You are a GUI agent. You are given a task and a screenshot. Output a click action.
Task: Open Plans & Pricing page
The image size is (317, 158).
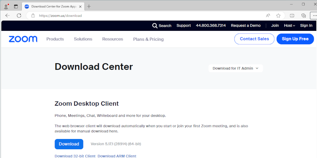(148, 39)
